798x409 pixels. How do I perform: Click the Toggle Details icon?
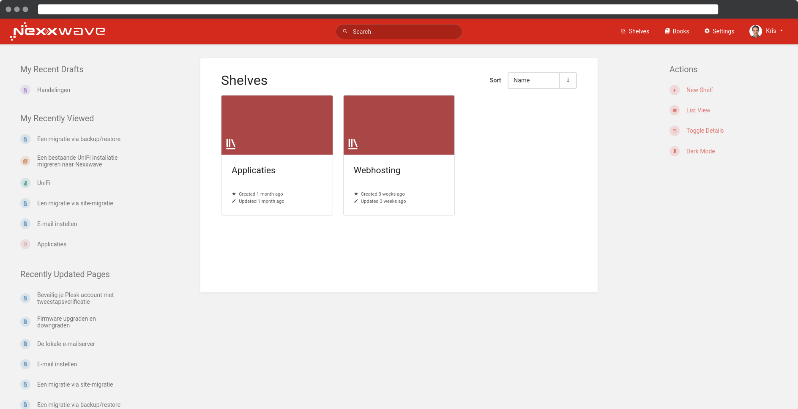pos(675,131)
